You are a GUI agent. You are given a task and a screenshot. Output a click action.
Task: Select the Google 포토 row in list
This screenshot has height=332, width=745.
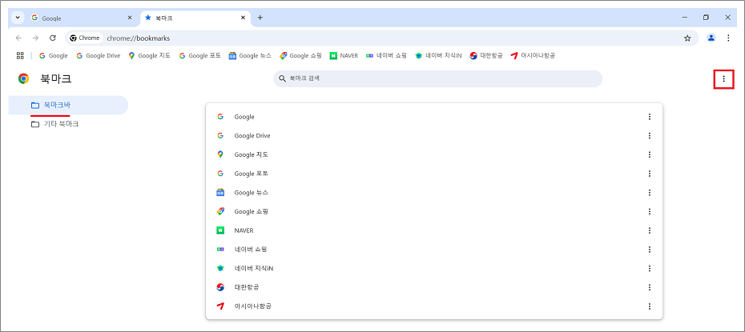434,174
